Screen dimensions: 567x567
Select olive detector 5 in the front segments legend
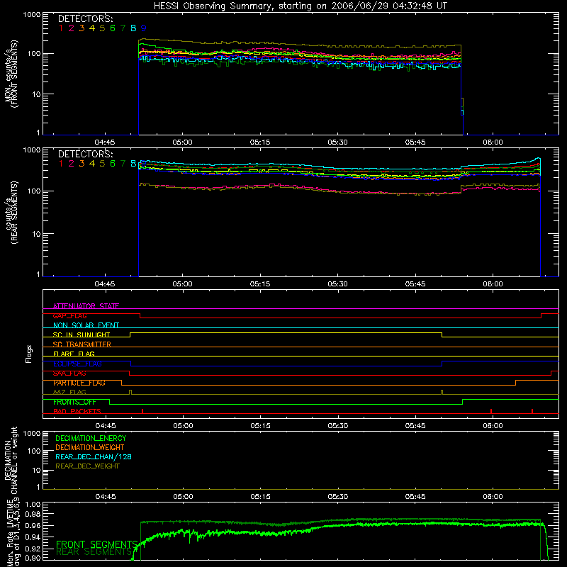point(102,28)
